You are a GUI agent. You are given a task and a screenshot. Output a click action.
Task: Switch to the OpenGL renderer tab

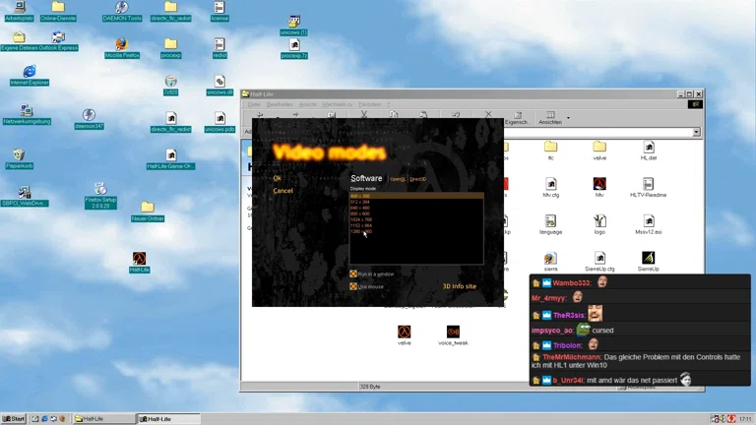(x=398, y=179)
